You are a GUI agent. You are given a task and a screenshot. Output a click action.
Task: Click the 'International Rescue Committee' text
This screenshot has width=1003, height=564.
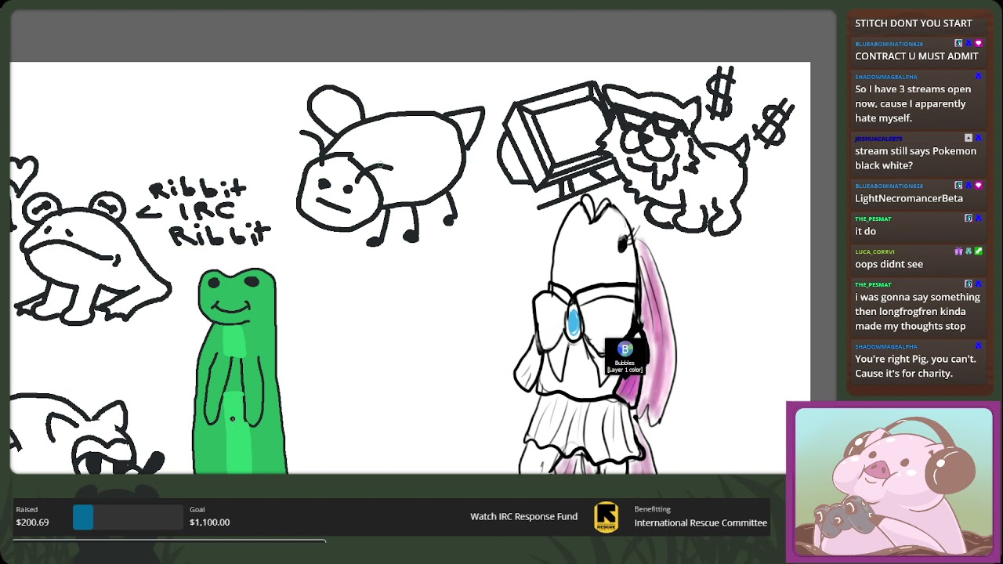701,522
